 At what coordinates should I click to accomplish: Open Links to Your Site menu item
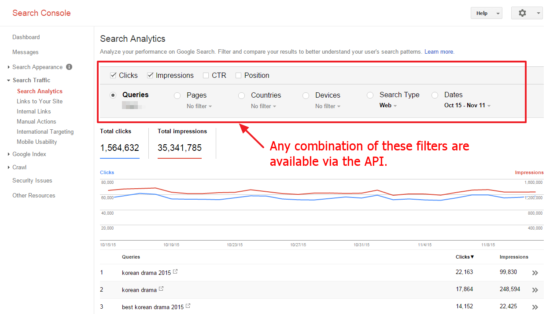point(40,101)
